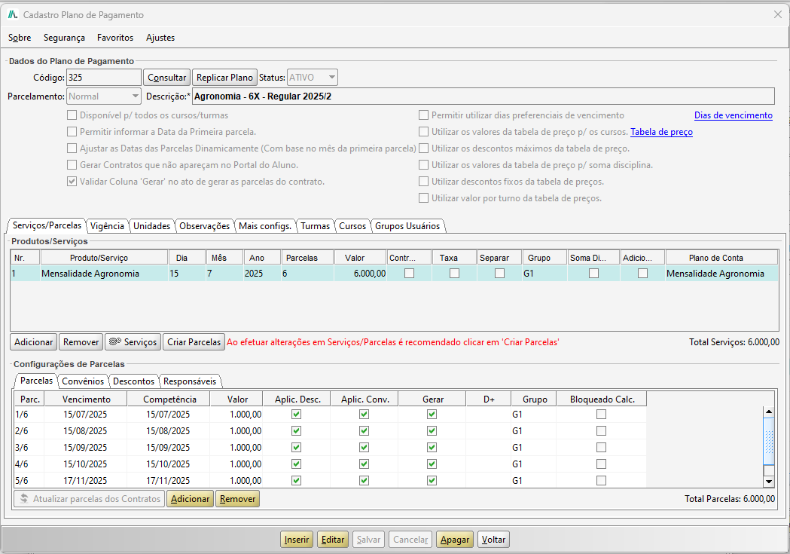Open the Convênios sub-tab

tap(83, 381)
